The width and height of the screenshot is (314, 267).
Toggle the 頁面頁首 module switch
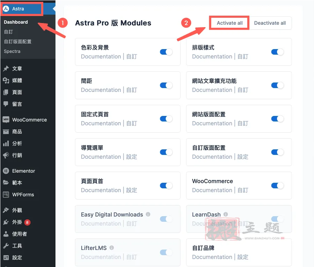click(x=166, y=186)
